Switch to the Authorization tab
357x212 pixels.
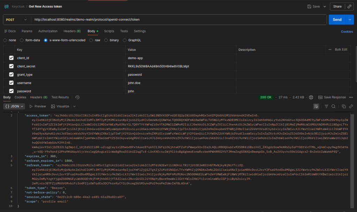(x=48, y=31)
